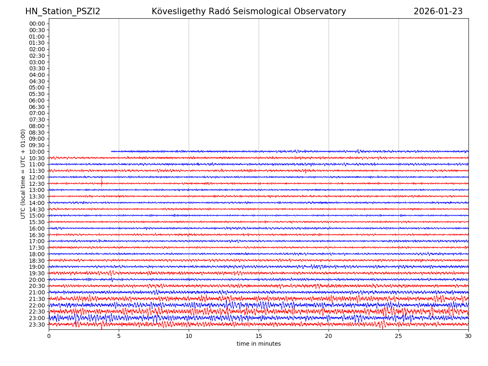488x366 pixels.
Task: Click the start of the blue 10:00 trace
Action: tap(111, 151)
